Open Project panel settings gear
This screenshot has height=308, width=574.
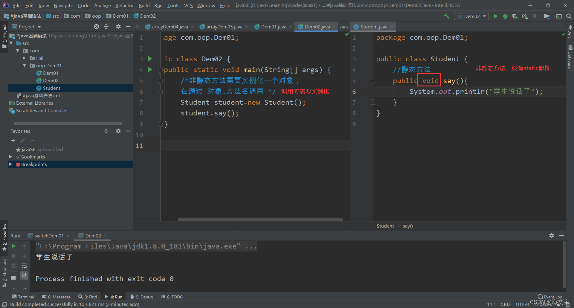(118, 27)
